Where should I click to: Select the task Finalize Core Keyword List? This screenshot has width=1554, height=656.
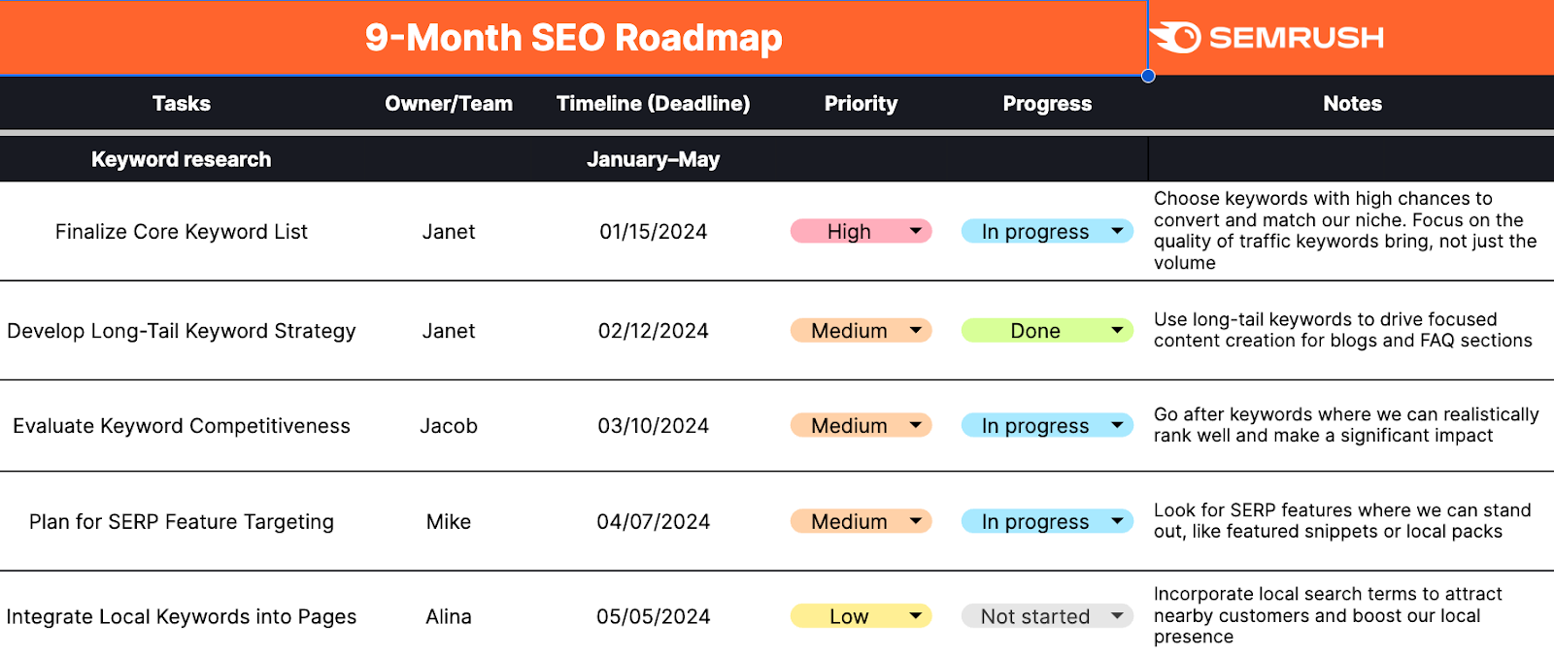181,231
